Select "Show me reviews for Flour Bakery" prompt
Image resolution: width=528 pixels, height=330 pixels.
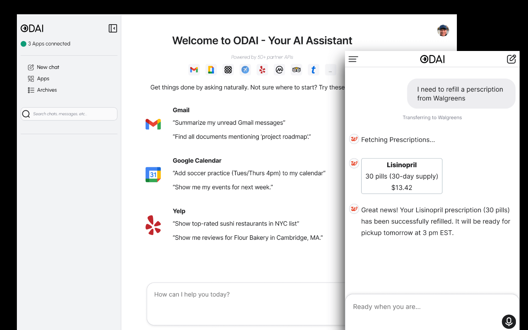(x=248, y=238)
